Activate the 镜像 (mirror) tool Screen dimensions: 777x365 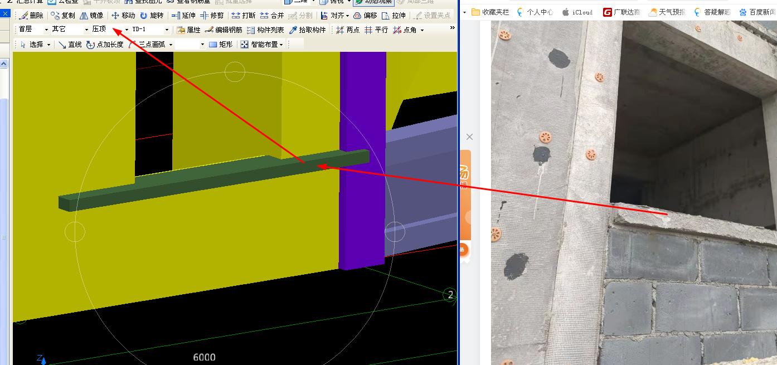pos(91,16)
